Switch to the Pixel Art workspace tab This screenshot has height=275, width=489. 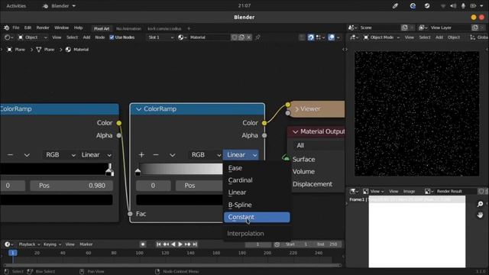tap(102, 29)
